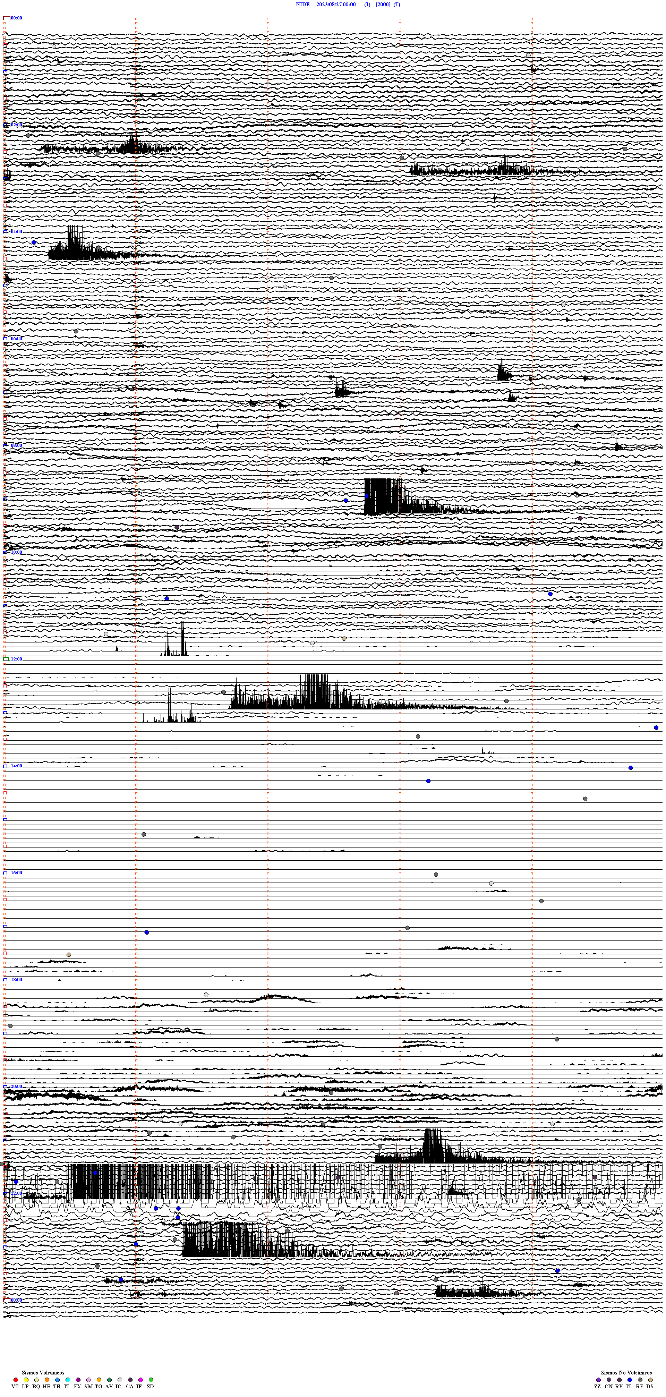Screen dimensions: 666x1397
Task: Click the 'EX' legend label
Action: (78, 1387)
